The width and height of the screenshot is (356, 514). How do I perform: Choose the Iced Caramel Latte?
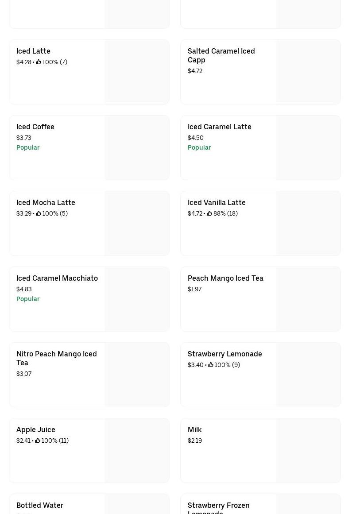point(219,127)
